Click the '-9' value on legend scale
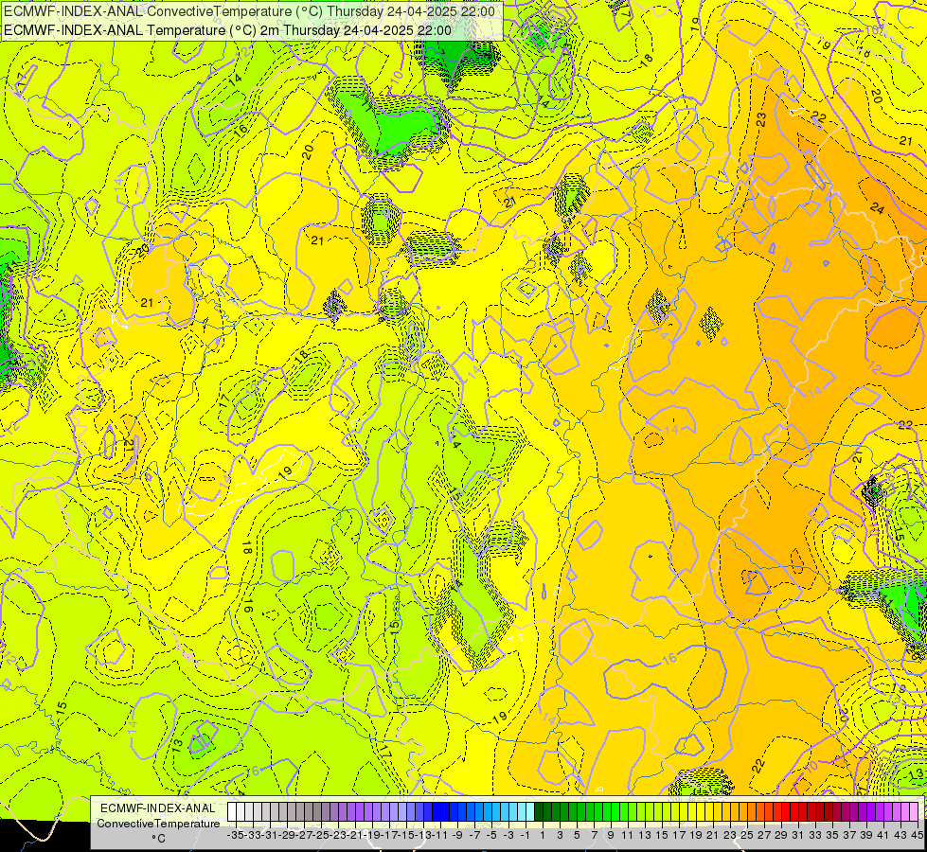This screenshot has width=927, height=852. point(457,835)
